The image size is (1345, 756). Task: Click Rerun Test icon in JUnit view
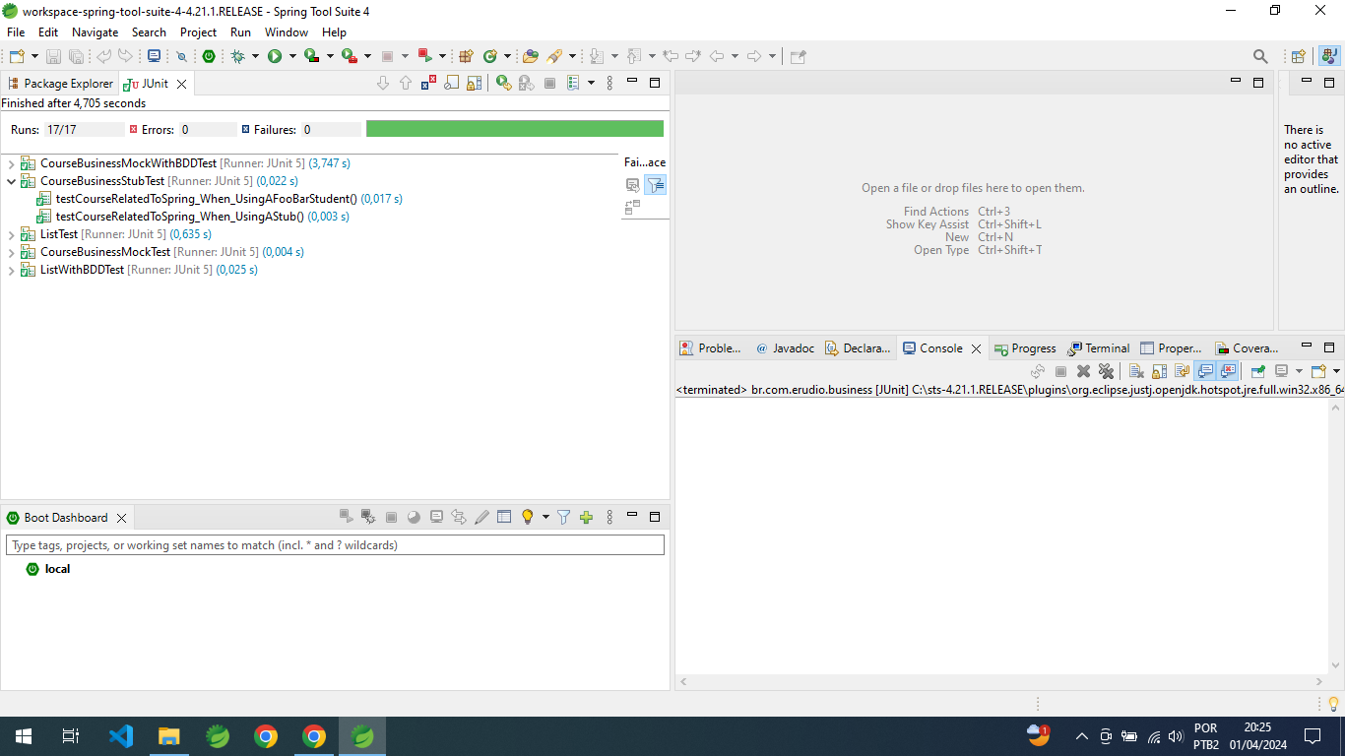(x=503, y=84)
